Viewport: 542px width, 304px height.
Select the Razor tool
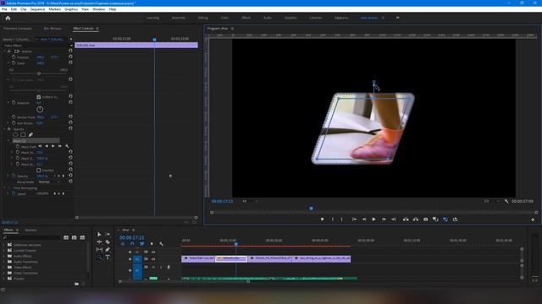click(108, 242)
